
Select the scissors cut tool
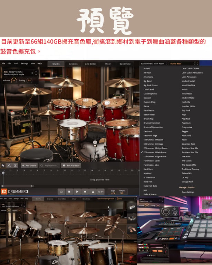(15, 166)
